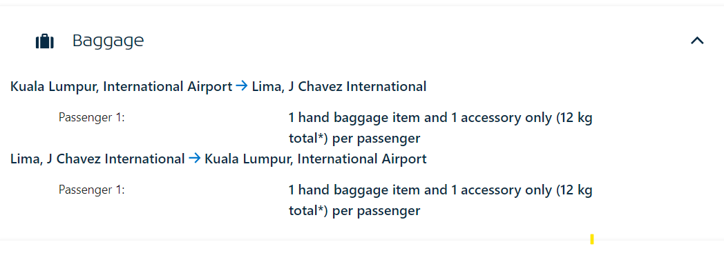Select destination text Lima, J Chavez International in first route
This screenshot has height=253, width=724.
click(x=339, y=87)
